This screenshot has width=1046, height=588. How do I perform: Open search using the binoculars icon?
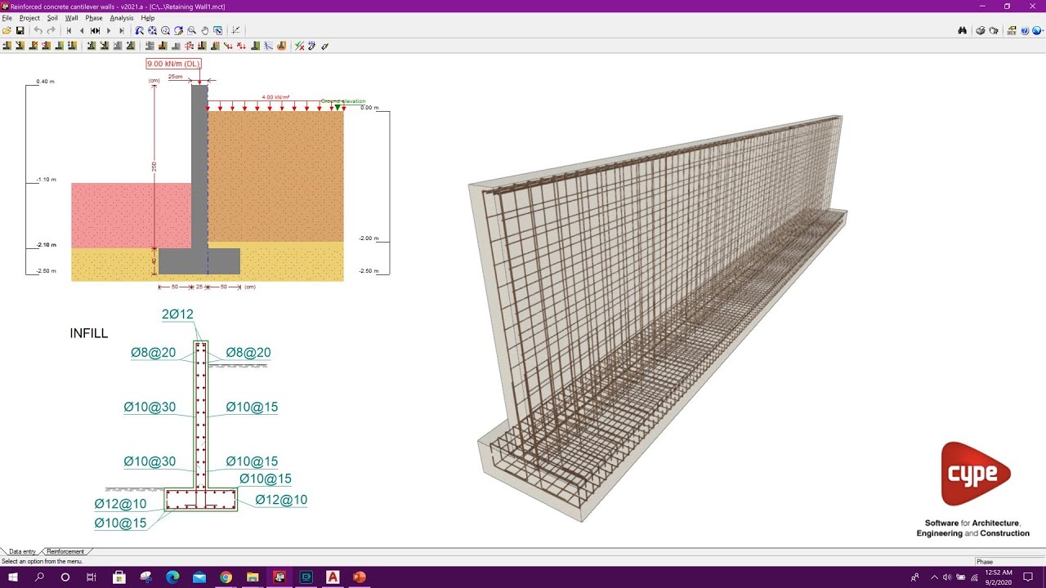point(963,30)
